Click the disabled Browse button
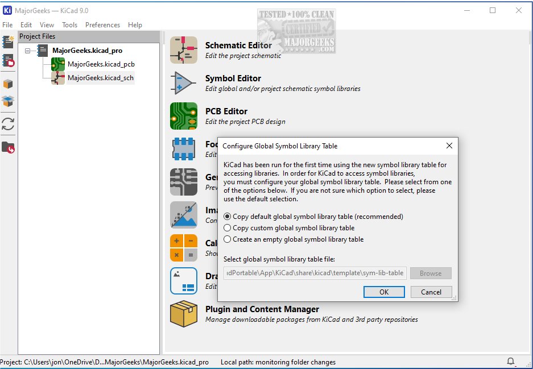 click(x=431, y=273)
